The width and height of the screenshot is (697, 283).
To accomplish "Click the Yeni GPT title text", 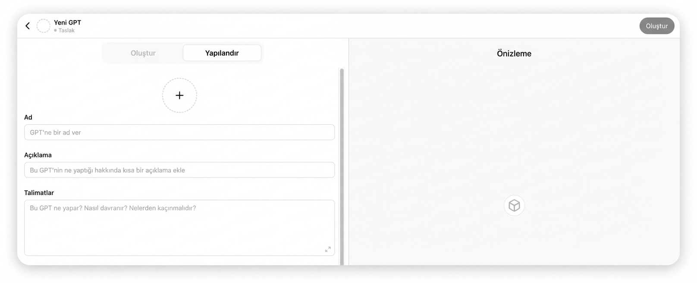I will click(x=67, y=22).
